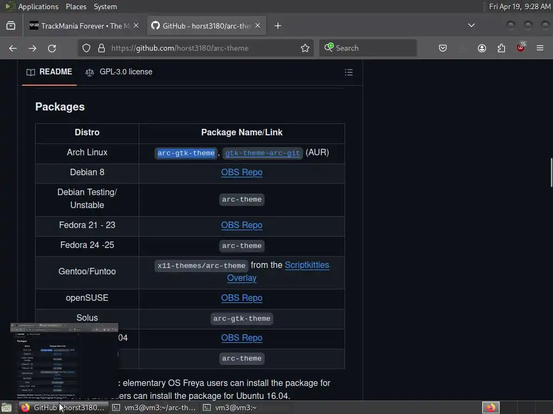Go forward to the next page
Viewport: 553px width, 414px height.
click(32, 48)
